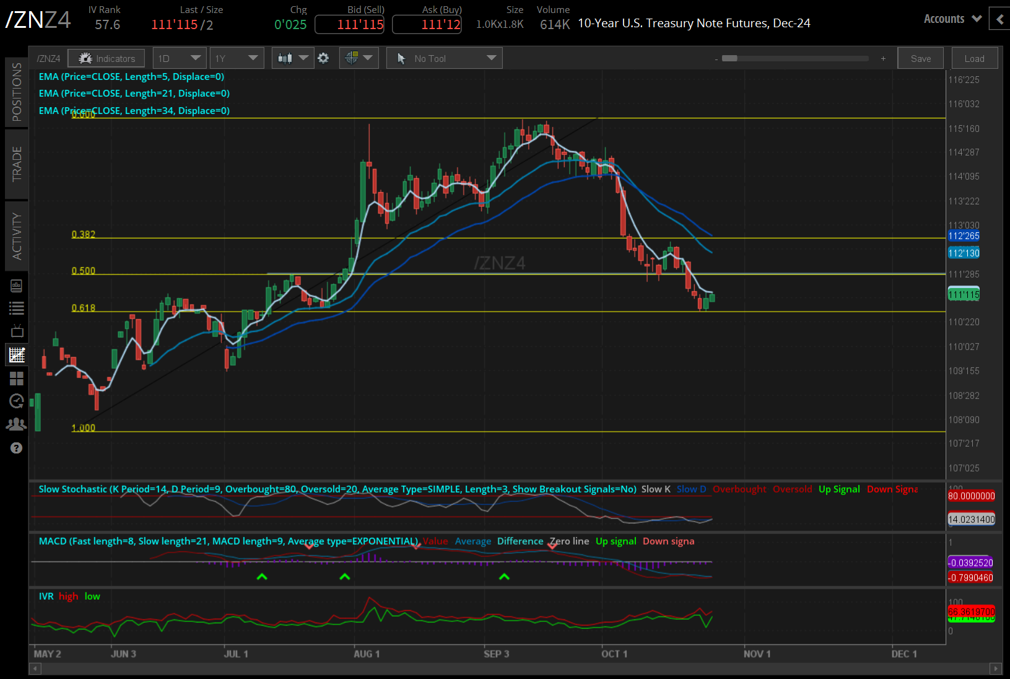Expand the candlestick chart style dropdown
Screen dimensions: 1010x679
(x=293, y=58)
